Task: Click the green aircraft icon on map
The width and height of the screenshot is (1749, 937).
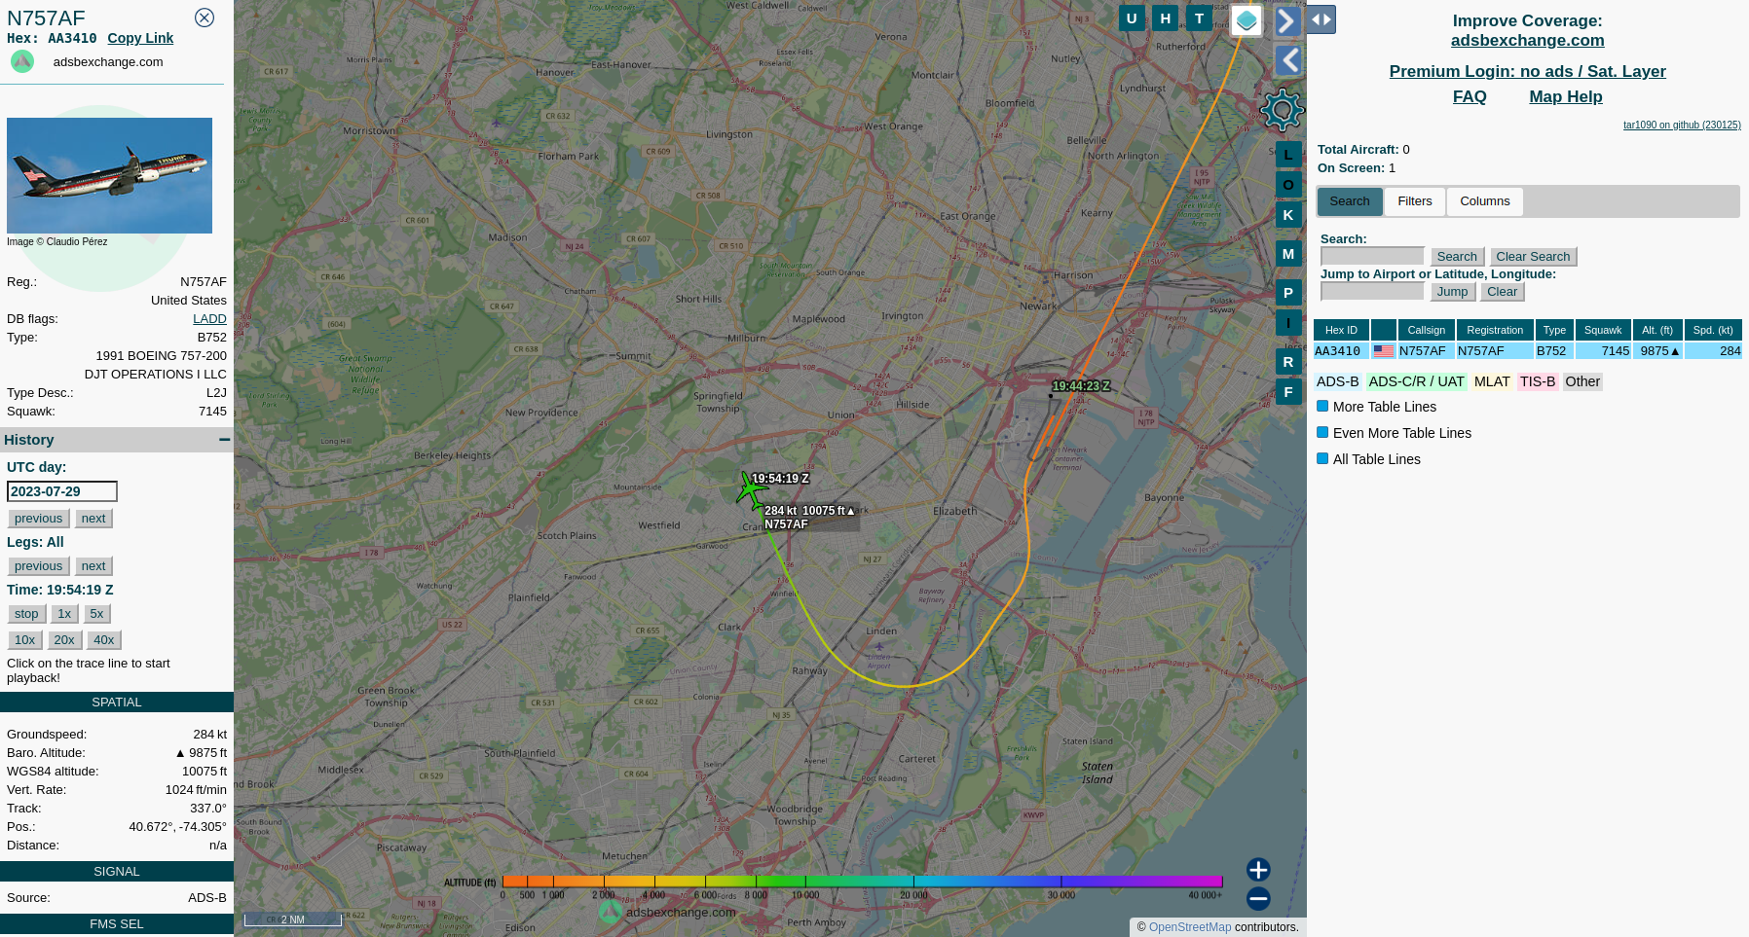Action: click(750, 490)
